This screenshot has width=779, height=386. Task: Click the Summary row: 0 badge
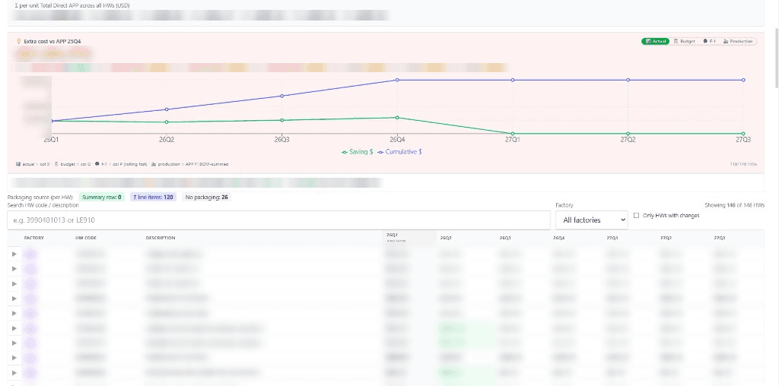pos(101,197)
